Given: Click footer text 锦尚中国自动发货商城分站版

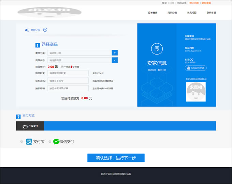Looking at the screenshot, I should [x=116, y=174].
